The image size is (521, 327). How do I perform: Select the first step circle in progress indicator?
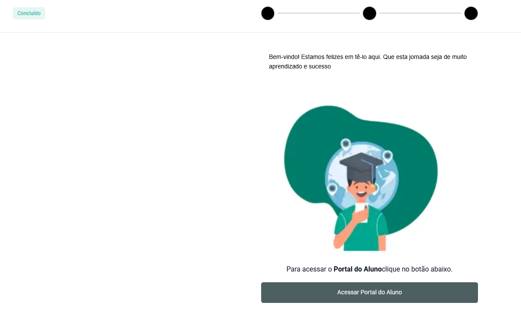pyautogui.click(x=268, y=13)
